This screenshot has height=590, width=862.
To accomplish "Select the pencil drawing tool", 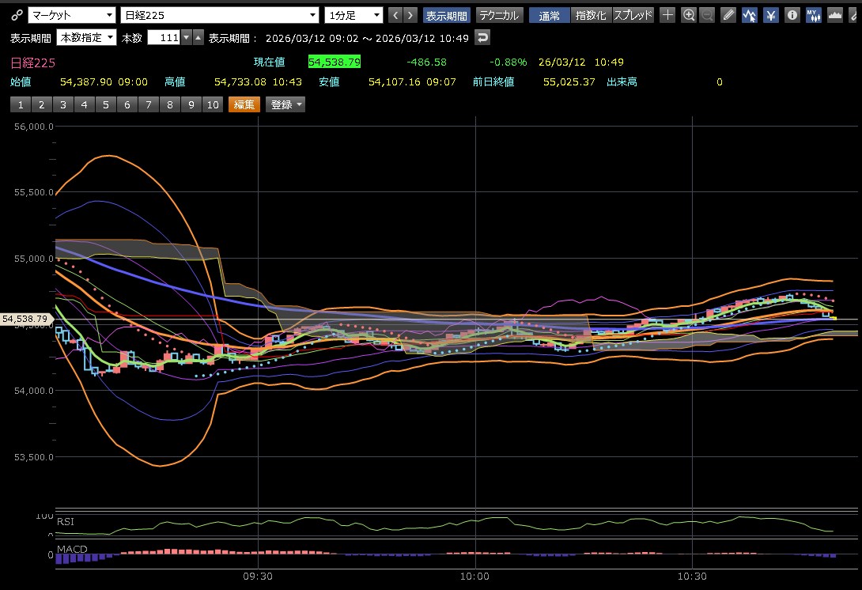I will pyautogui.click(x=729, y=15).
